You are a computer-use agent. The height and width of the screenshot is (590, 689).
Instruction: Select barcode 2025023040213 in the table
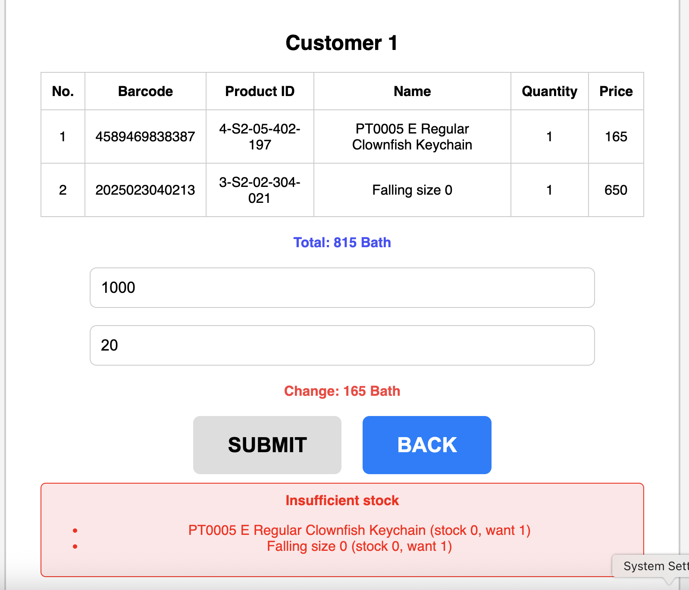tap(145, 190)
